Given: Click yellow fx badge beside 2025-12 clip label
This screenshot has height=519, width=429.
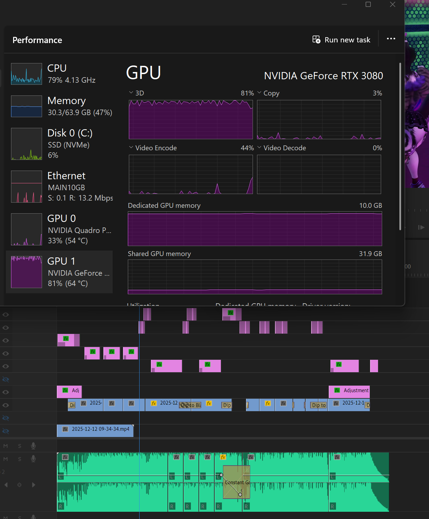Looking at the screenshot, I should 154,403.
